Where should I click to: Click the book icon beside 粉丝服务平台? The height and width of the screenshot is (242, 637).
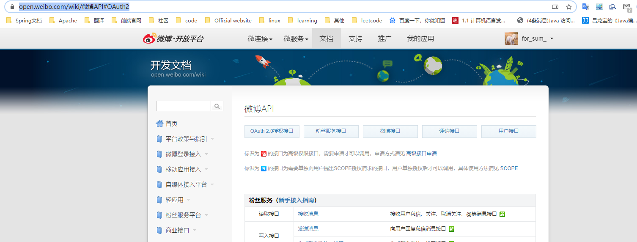tap(159, 215)
